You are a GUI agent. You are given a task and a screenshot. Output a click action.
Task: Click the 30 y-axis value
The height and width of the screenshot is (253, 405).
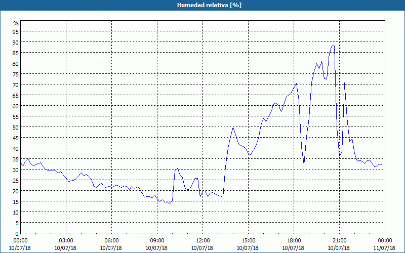pos(16,170)
